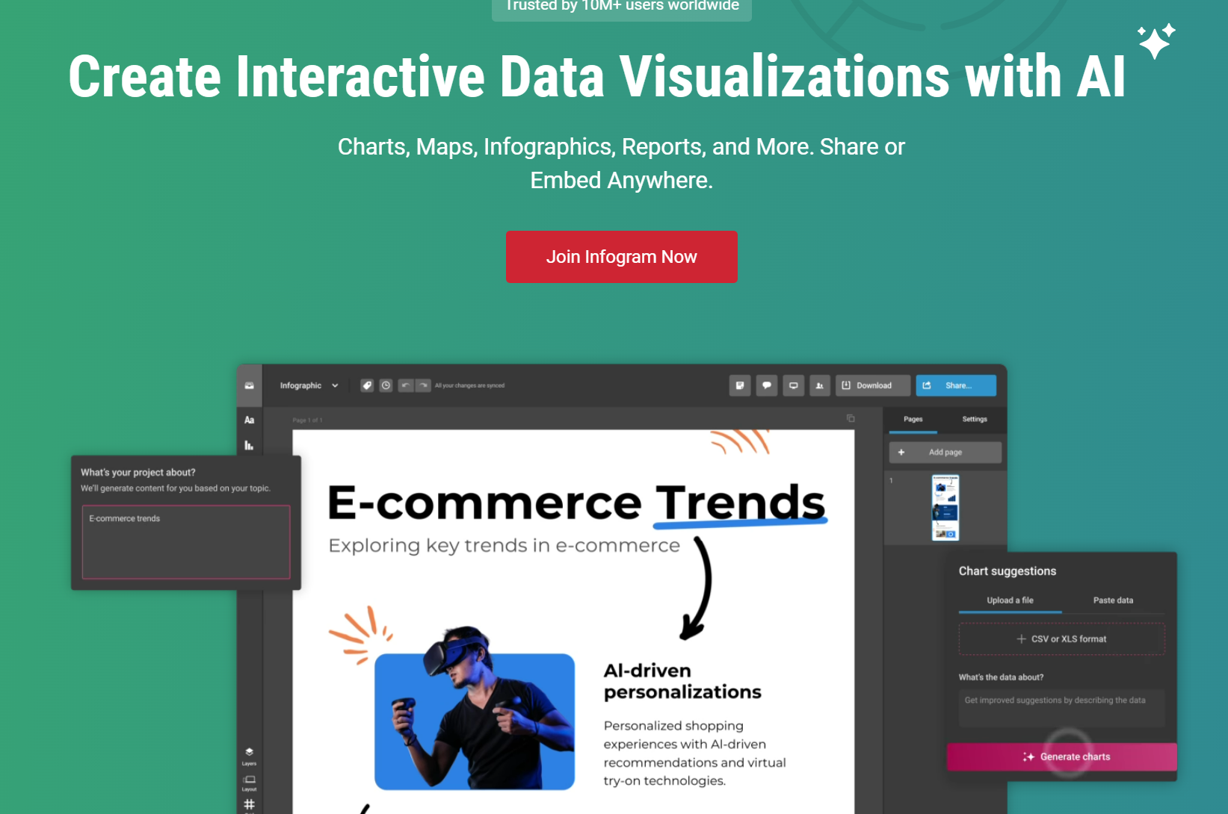The image size is (1228, 814).
Task: Open the Layers panel icon
Action: coord(249,751)
